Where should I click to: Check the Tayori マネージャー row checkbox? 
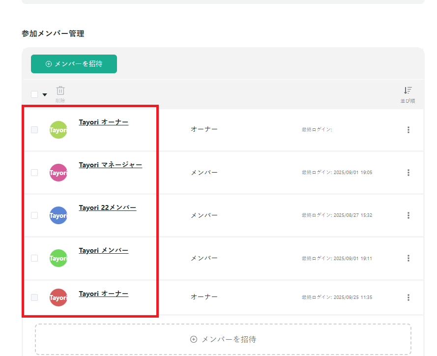pos(33,173)
